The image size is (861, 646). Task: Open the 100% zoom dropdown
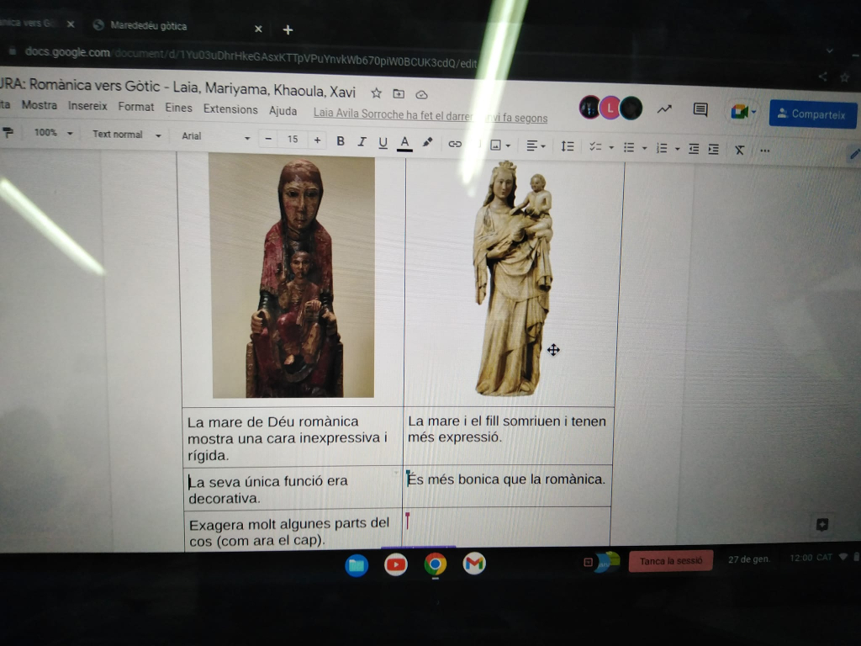pyautogui.click(x=53, y=133)
